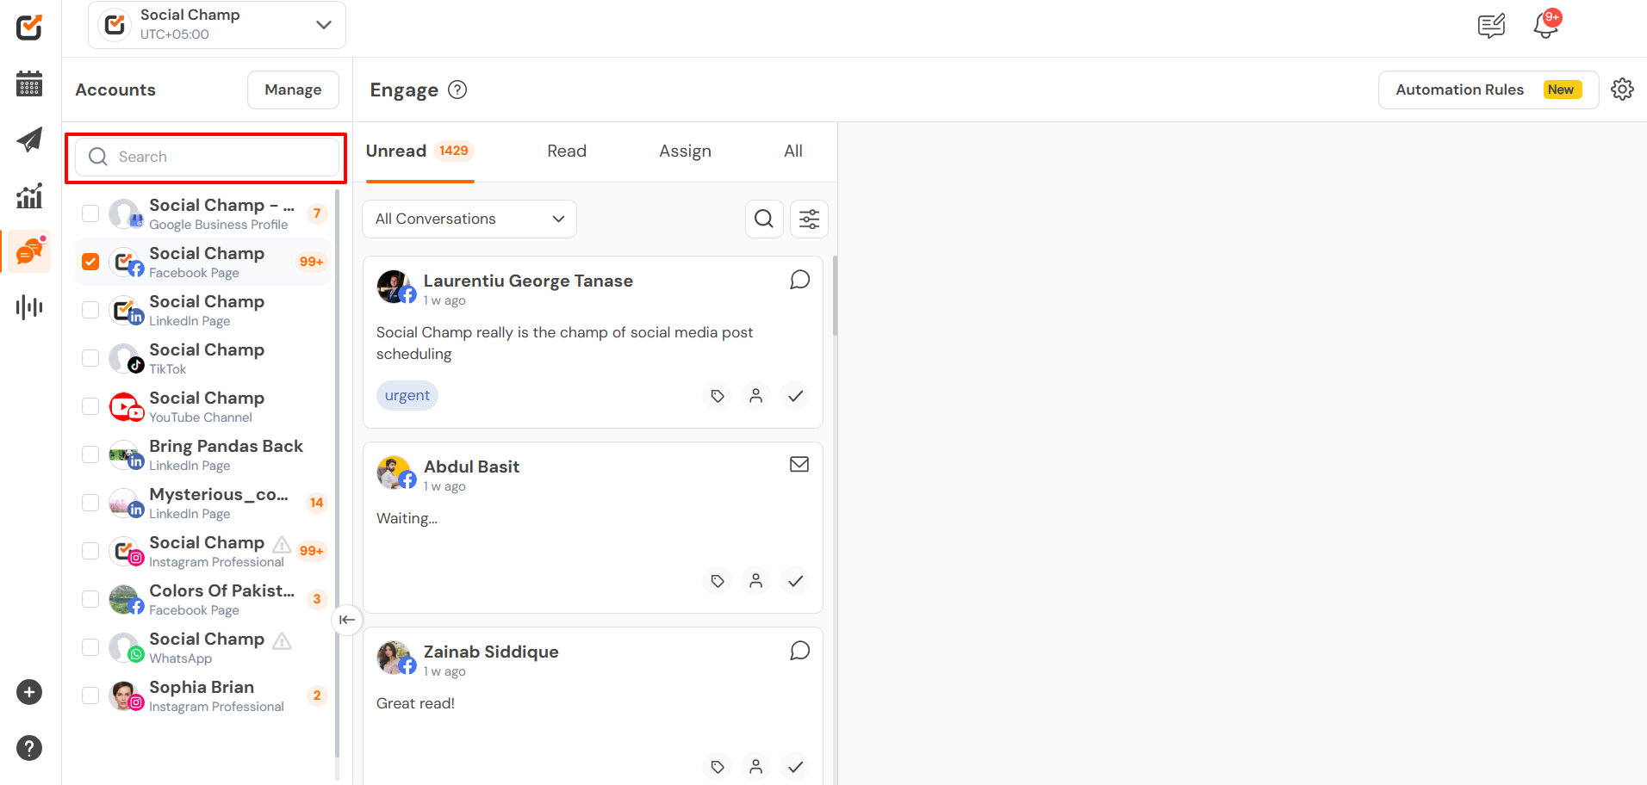Check Social Champ LinkedIn Page checkbox
The image size is (1647, 785).
[90, 310]
